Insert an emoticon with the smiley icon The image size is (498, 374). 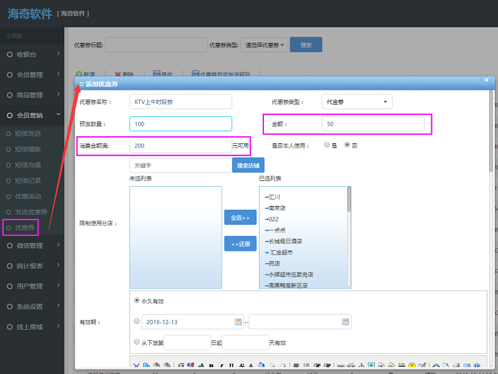point(411,366)
